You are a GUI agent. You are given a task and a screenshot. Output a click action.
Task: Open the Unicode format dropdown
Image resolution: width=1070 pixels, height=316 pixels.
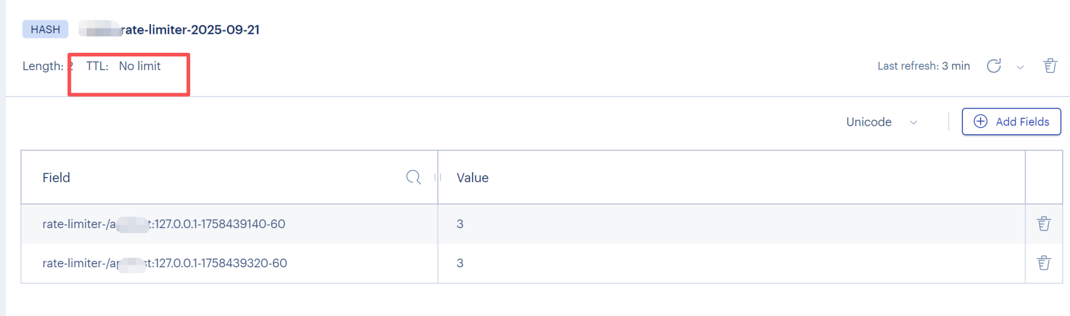pyautogui.click(x=881, y=122)
